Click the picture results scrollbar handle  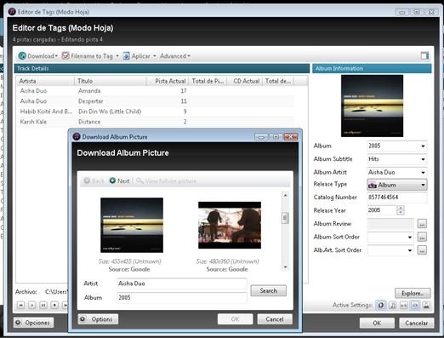(x=285, y=218)
